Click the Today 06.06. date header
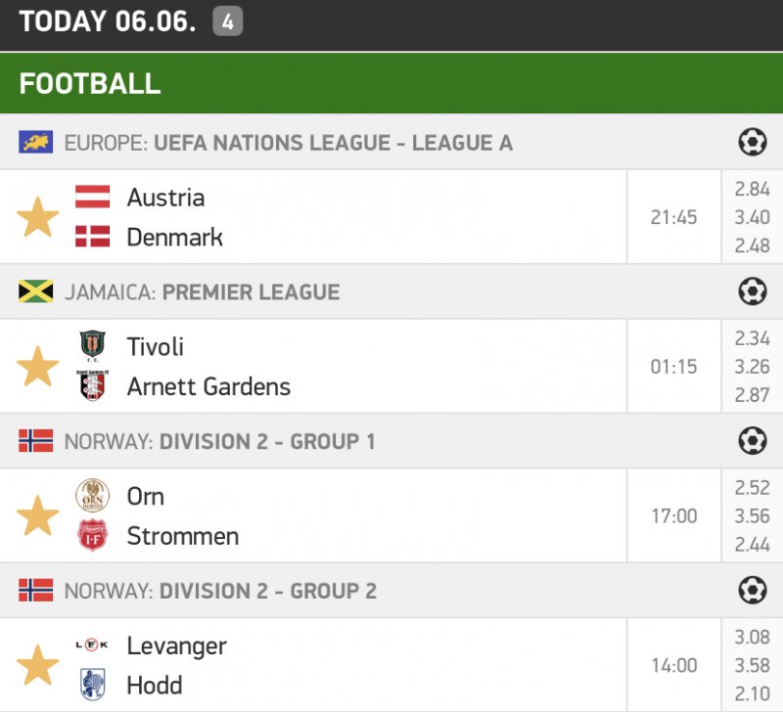The height and width of the screenshot is (712, 783). [108, 22]
